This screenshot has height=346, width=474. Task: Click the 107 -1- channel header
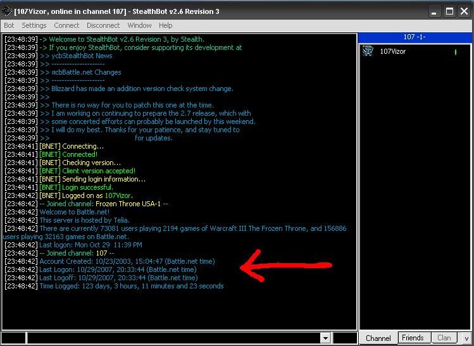click(415, 37)
